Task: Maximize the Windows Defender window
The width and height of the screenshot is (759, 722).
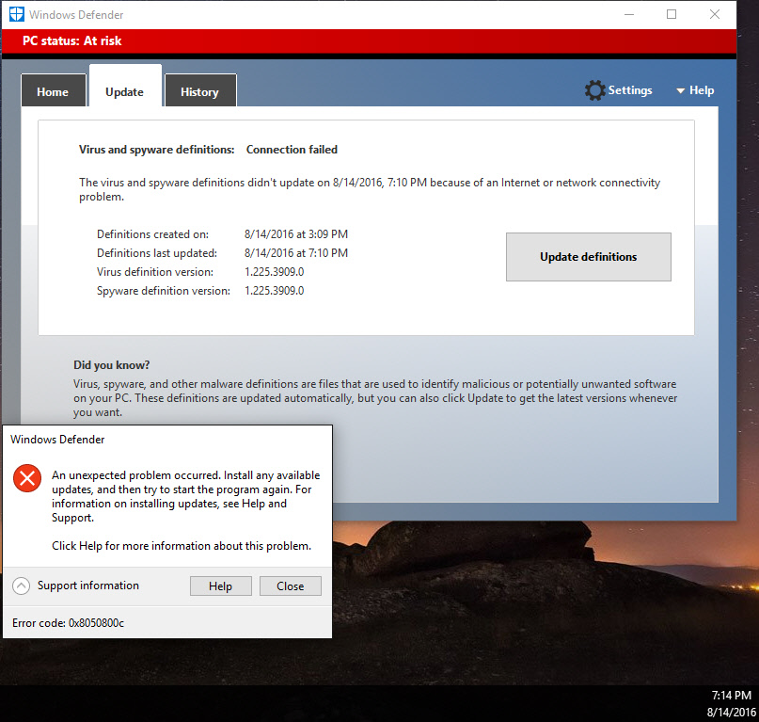Action: click(672, 14)
